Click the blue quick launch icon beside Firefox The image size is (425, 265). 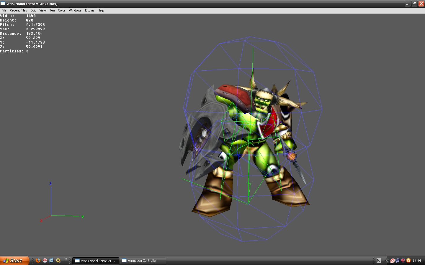click(51, 261)
